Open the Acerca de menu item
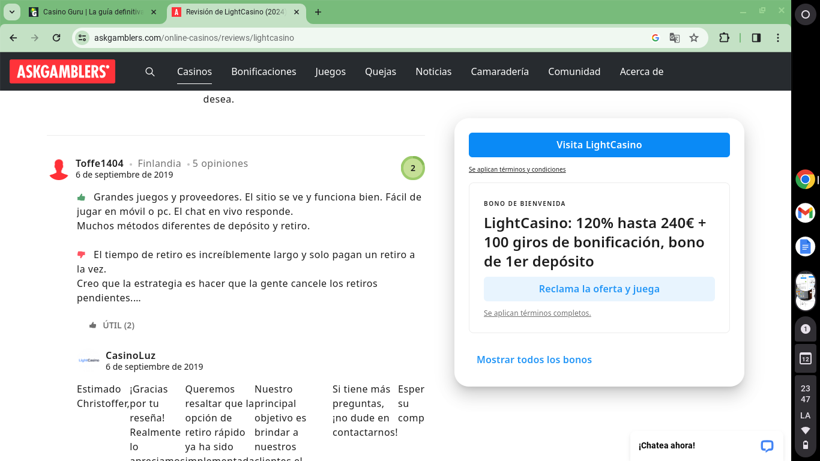The height and width of the screenshot is (461, 820). pos(641,71)
